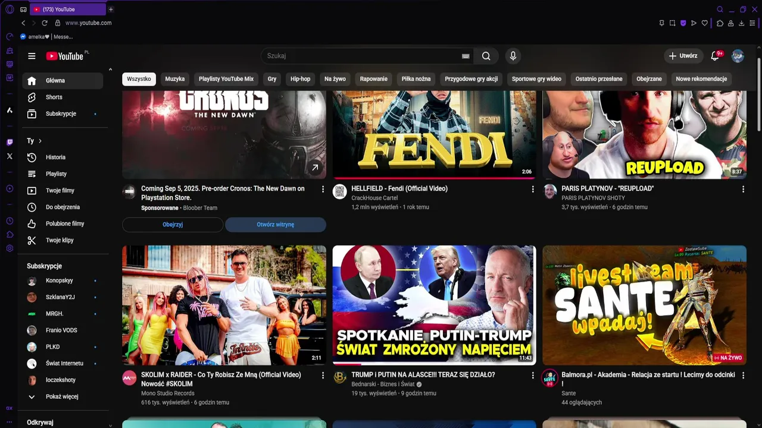The width and height of the screenshot is (762, 428).
Task: Open Opera Flow send icon
Action: click(x=694, y=23)
